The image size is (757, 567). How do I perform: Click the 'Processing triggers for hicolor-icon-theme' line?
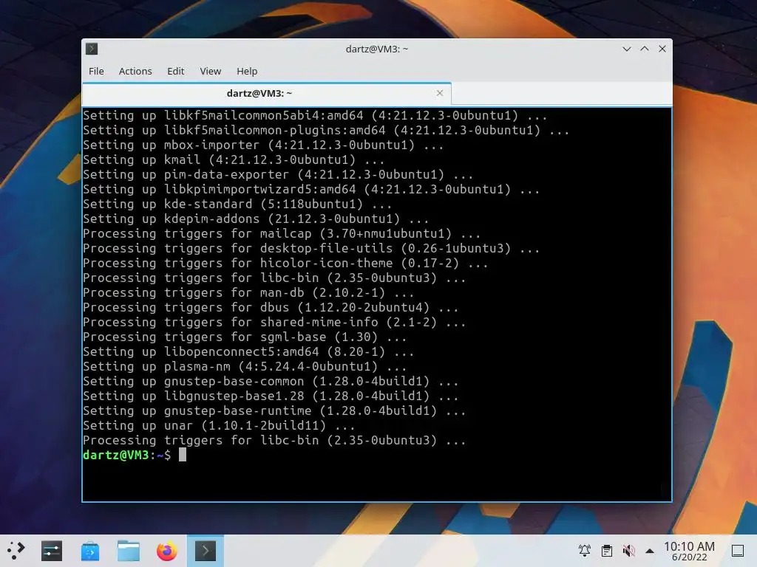click(x=285, y=264)
